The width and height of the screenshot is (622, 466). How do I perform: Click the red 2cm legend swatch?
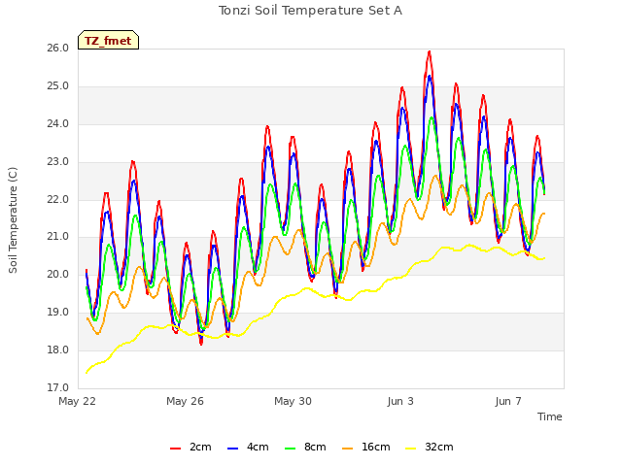coord(175,449)
